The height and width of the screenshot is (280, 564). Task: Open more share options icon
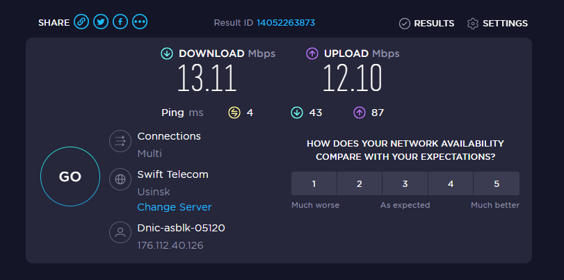click(140, 22)
